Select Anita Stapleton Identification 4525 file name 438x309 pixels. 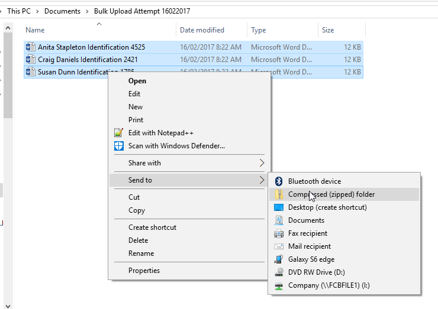click(91, 47)
